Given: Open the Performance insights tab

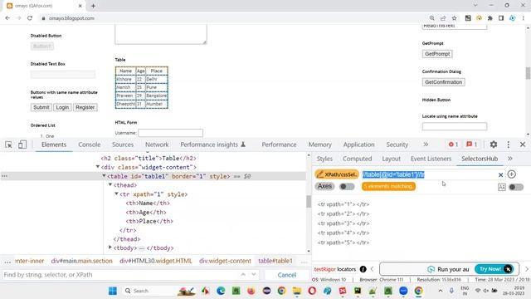Looking at the screenshot, I should (x=212, y=145).
